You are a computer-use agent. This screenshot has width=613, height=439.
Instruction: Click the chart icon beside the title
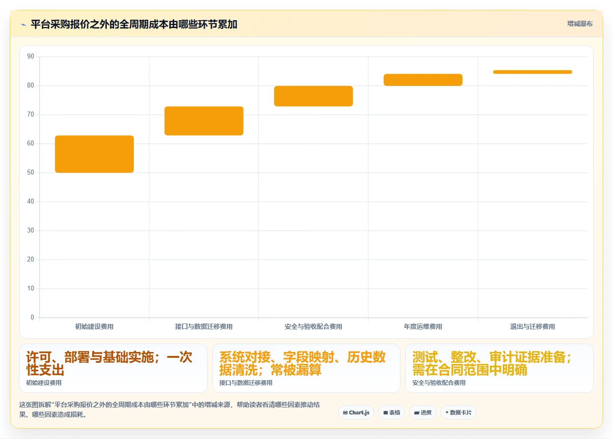click(x=23, y=24)
